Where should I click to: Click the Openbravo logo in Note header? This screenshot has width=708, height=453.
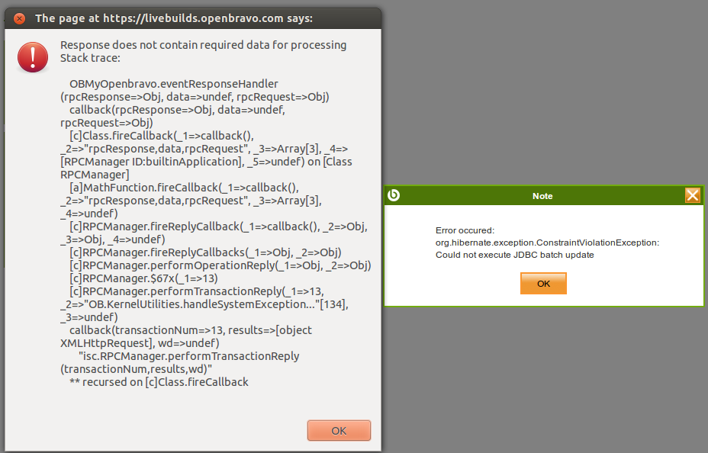[x=394, y=195]
